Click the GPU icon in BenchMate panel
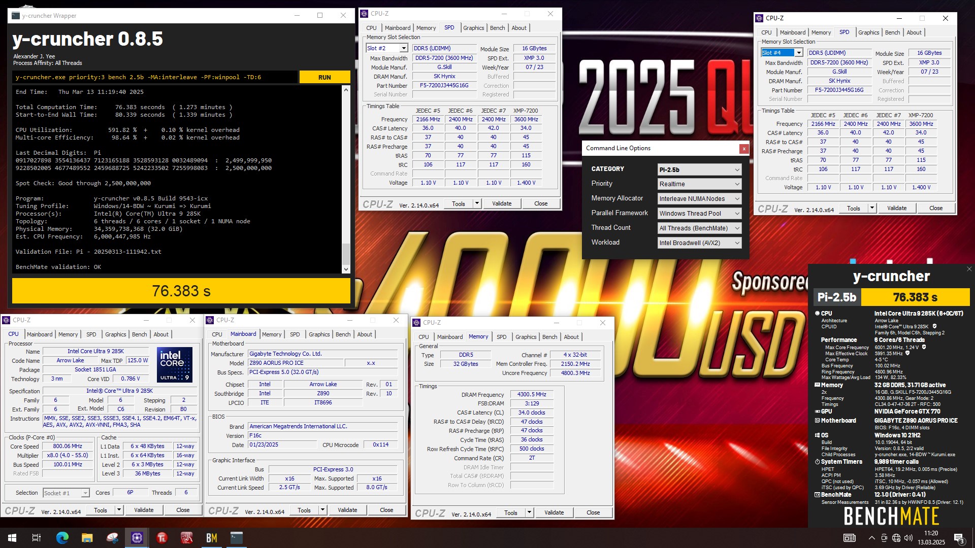Viewport: 975px width, 548px height. pyautogui.click(x=817, y=412)
